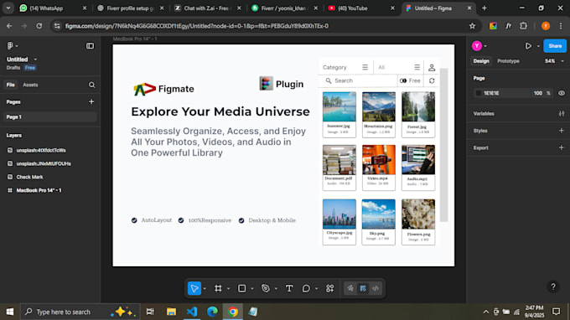Switch to Design mode in the toolbar
The width and height of the screenshot is (570, 320).
click(x=363, y=288)
